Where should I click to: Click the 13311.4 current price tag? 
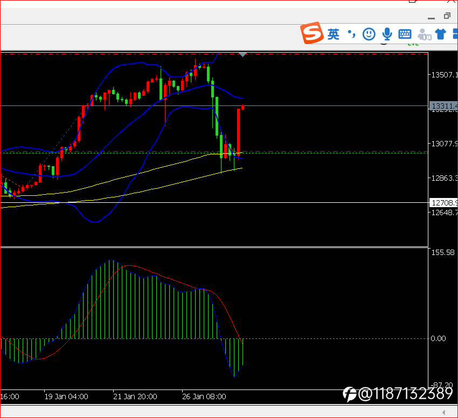pos(443,106)
